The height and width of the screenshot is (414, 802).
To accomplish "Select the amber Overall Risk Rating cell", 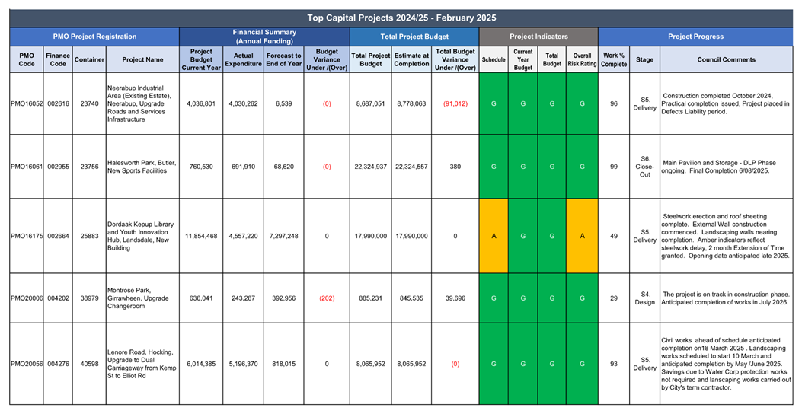I will tap(582, 236).
